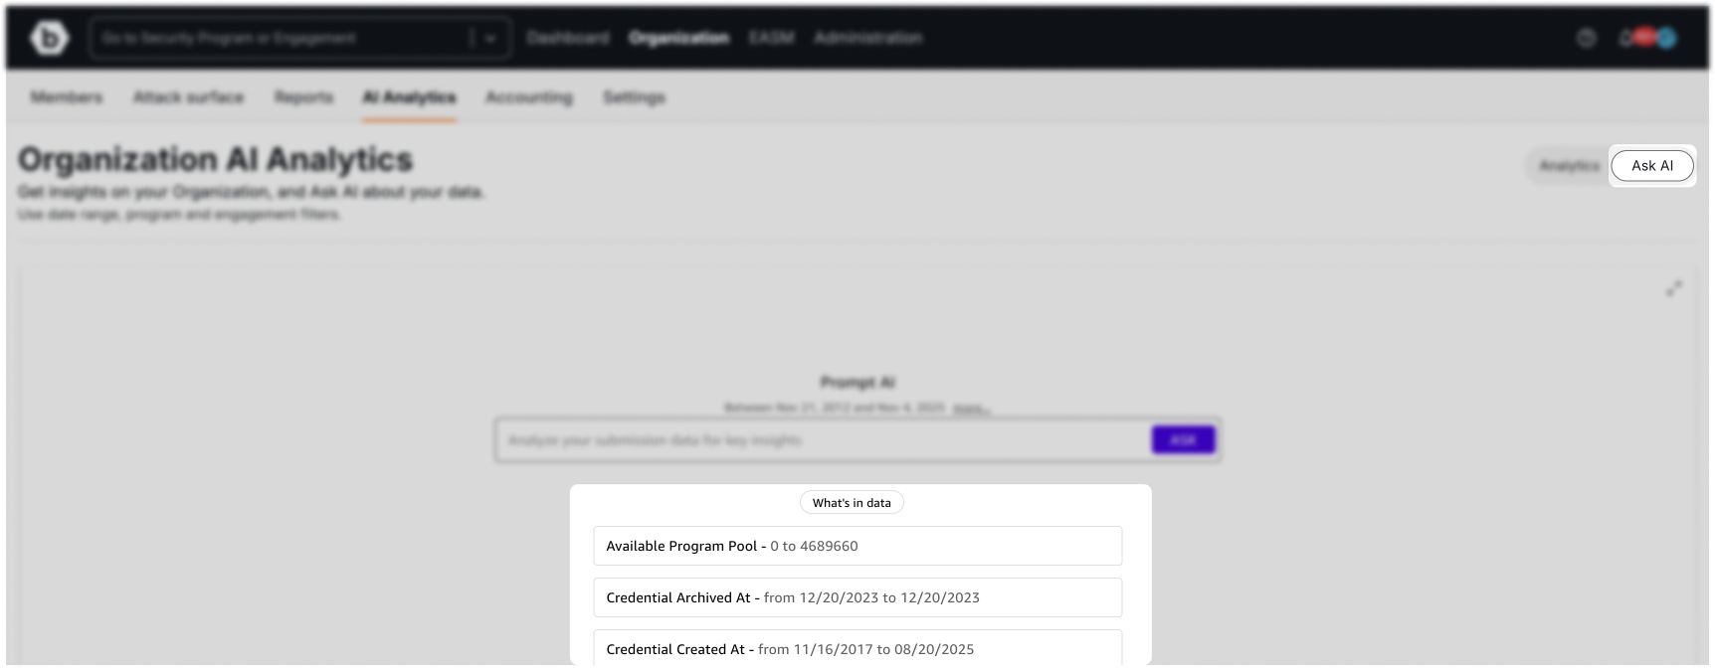Viewport: 1715px width, 671px height.
Task: Switch to the Accounting tab
Action: (x=529, y=97)
